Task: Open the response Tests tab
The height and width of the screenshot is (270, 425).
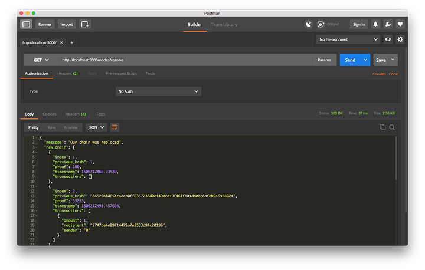Action: click(x=100, y=114)
